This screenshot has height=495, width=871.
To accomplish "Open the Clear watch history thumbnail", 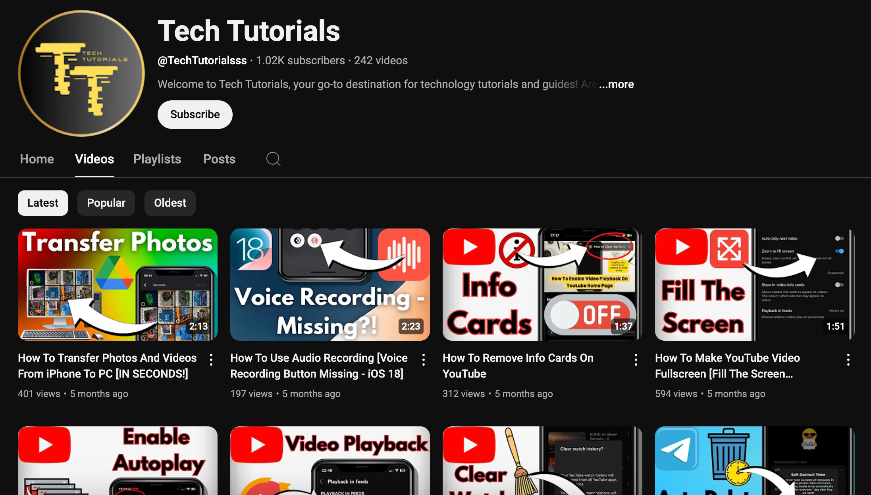I will [x=542, y=460].
